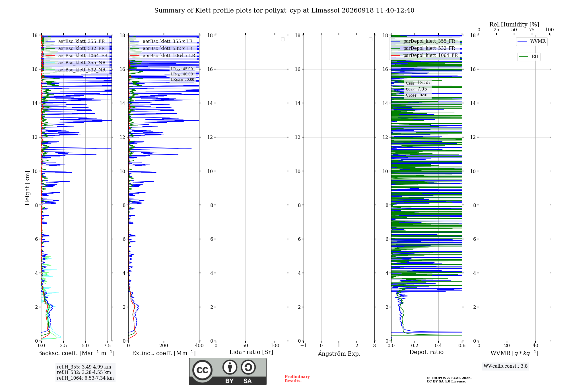Image resolution: width=569 pixels, height=387 pixels.
Task: Select aerBsc_klett_532_FR legend entry
Action: click(x=75, y=48)
